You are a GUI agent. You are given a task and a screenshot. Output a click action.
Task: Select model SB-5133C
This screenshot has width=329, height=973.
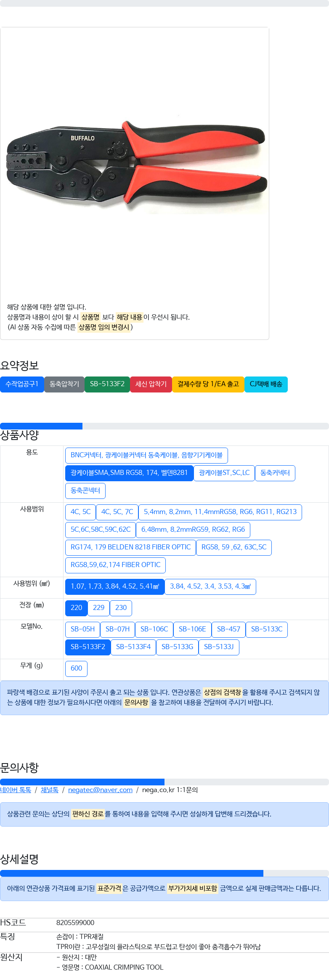coord(267,629)
